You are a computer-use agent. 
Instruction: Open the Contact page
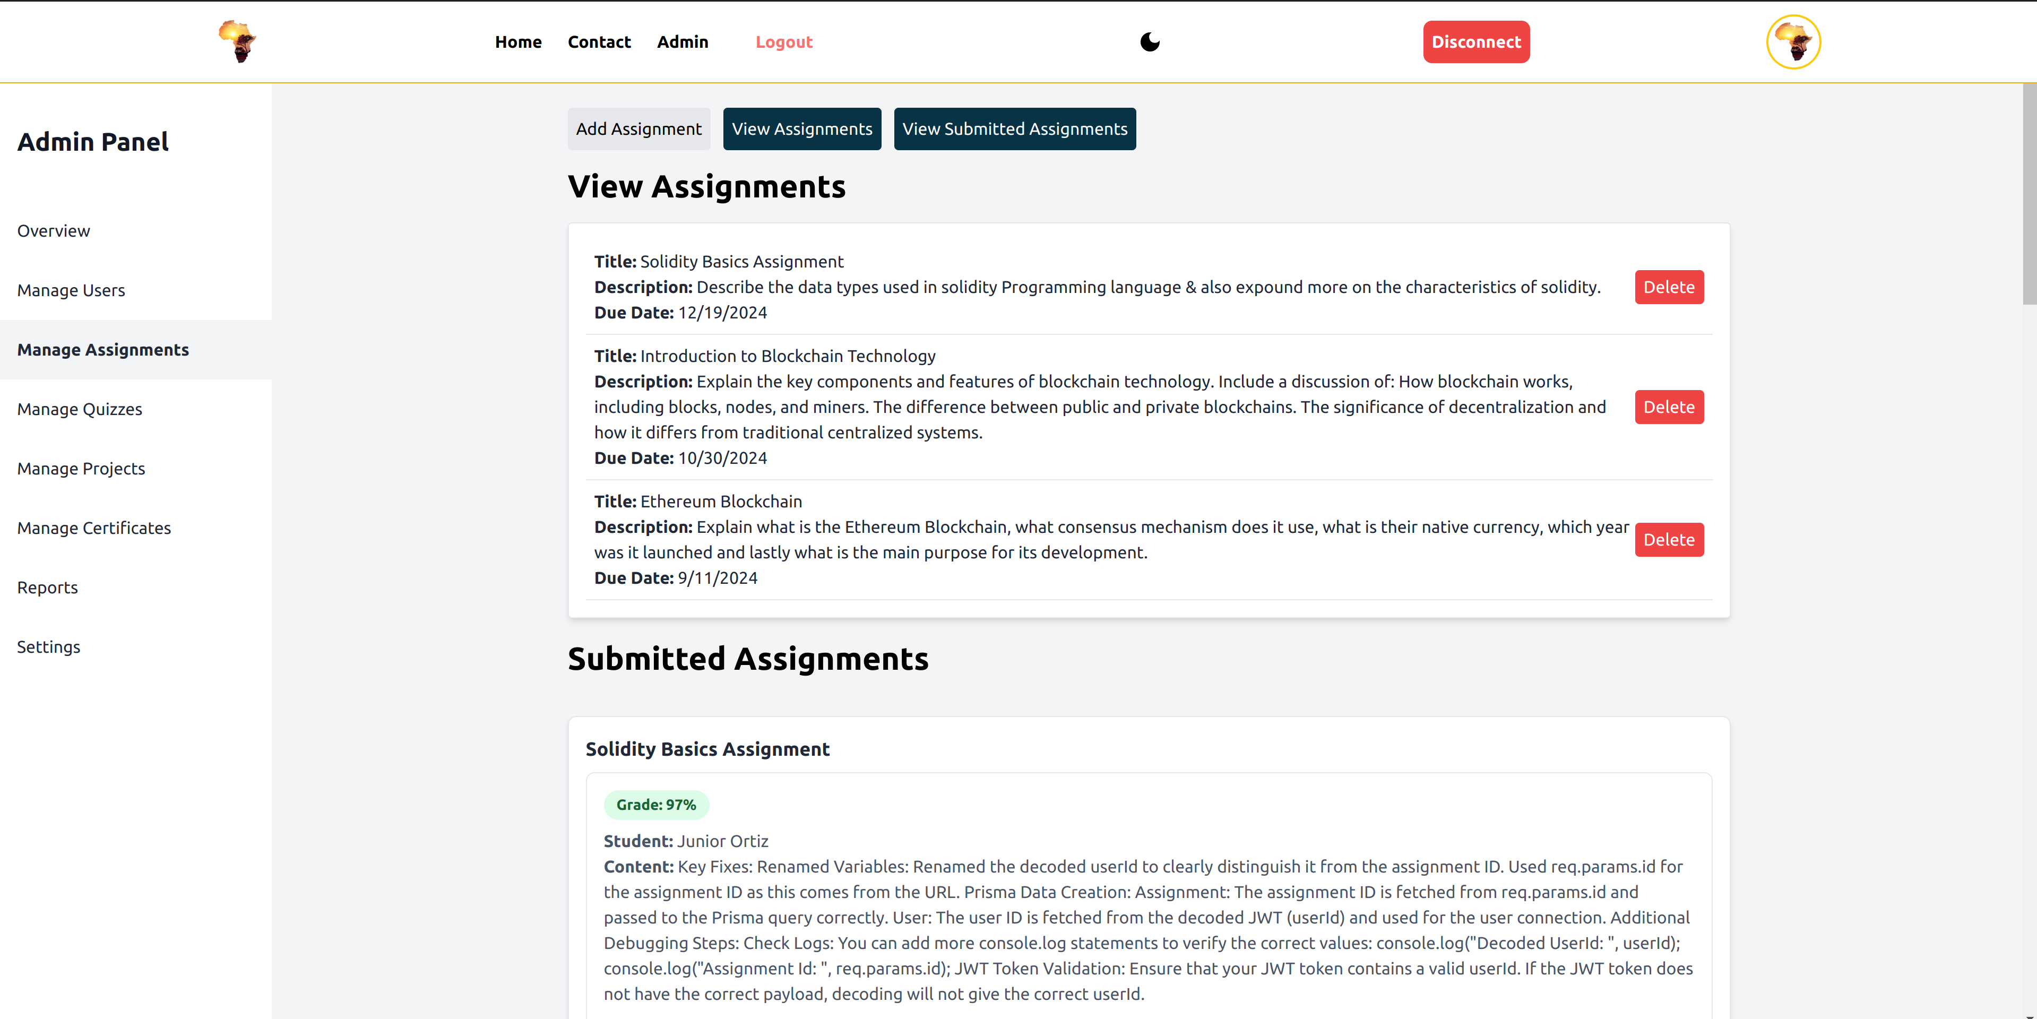point(599,42)
